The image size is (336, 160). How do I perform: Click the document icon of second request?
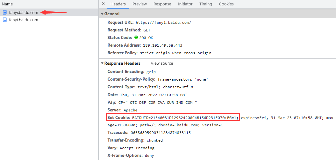pos(5,20)
